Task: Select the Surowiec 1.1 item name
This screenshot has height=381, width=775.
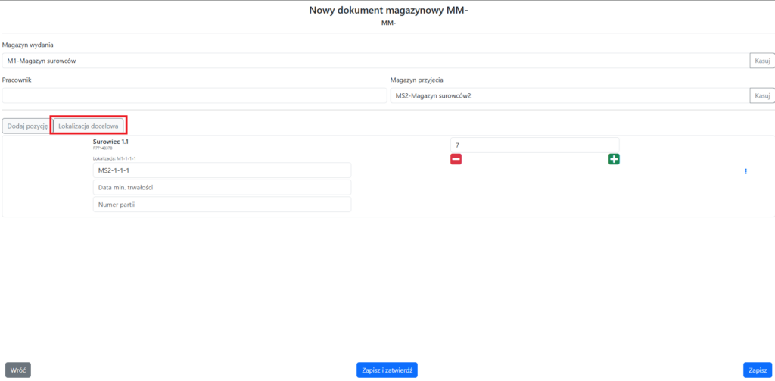Action: (x=110, y=142)
